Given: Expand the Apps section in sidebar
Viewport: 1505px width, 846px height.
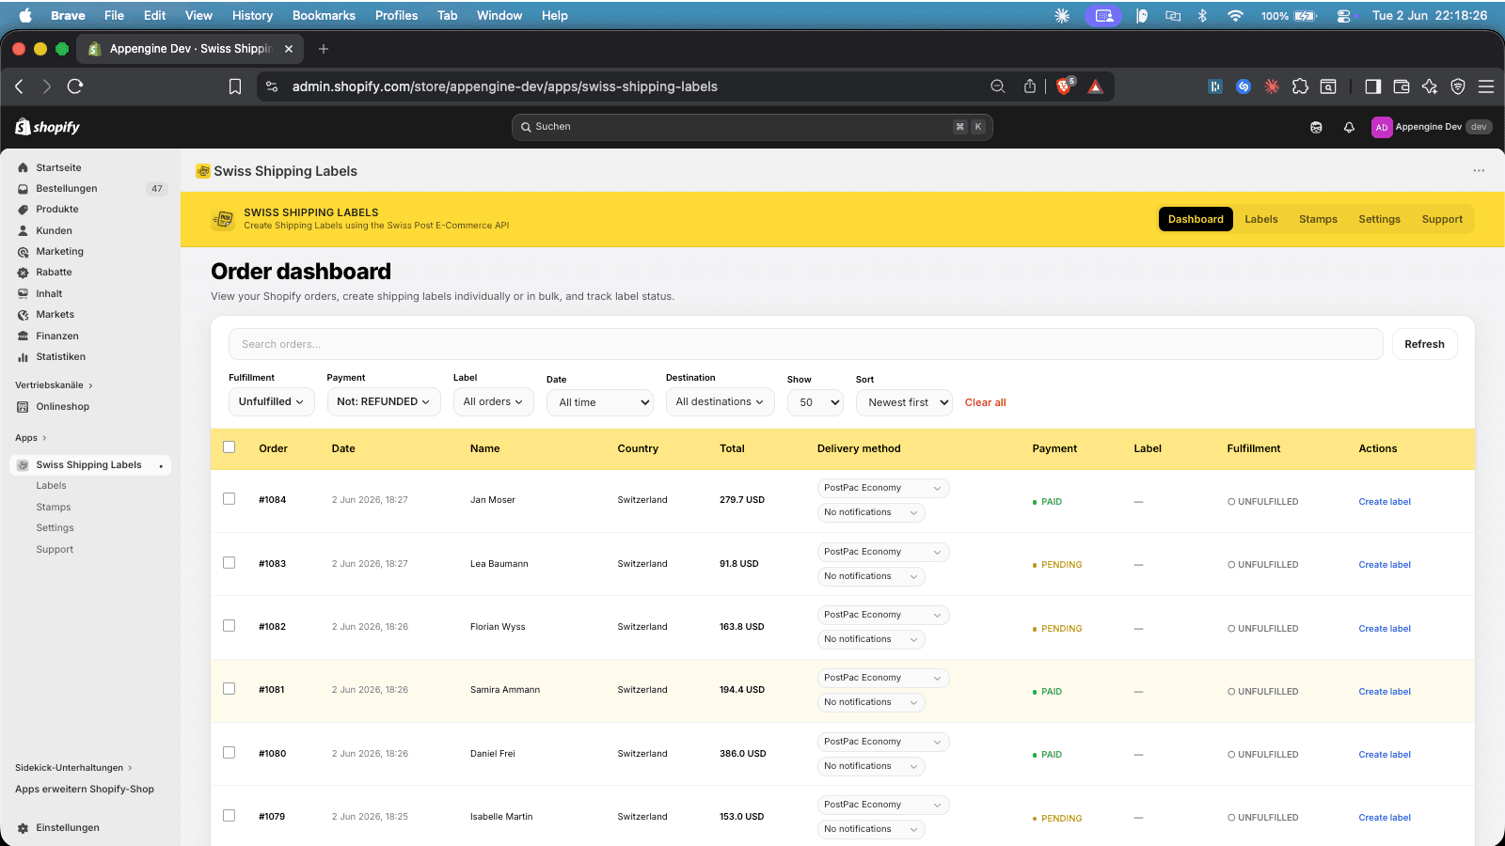Looking at the screenshot, I should pos(30,438).
